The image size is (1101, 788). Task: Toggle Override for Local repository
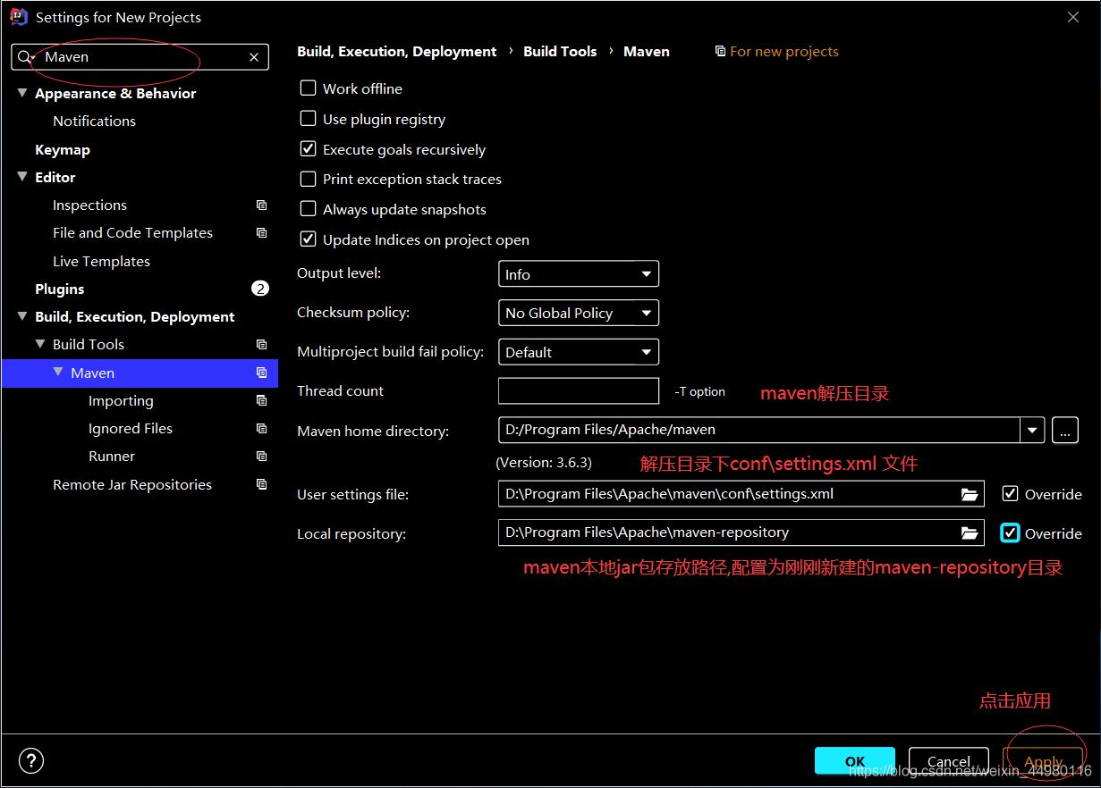(x=1011, y=533)
